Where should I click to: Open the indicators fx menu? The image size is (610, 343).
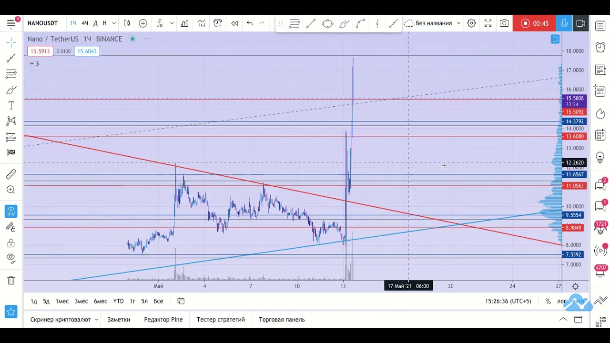point(160,23)
